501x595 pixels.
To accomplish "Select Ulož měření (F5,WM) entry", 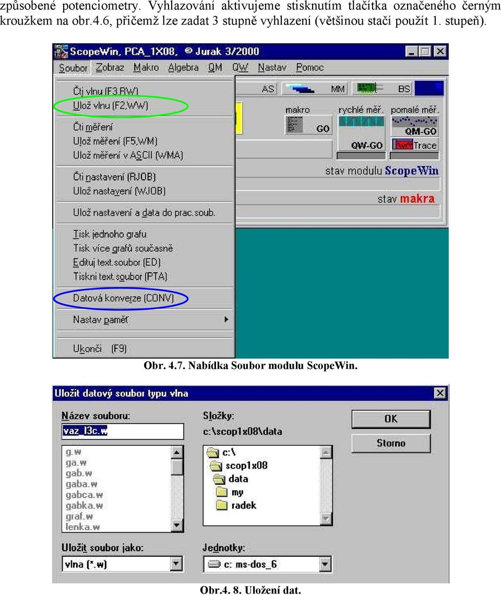I will point(144,141).
